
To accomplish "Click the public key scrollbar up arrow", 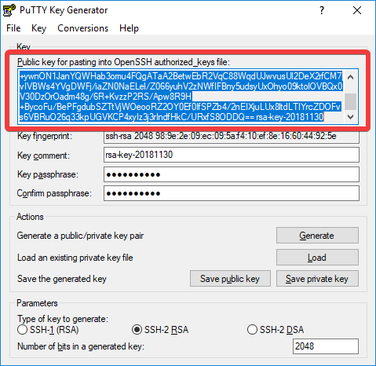I will click(x=351, y=77).
